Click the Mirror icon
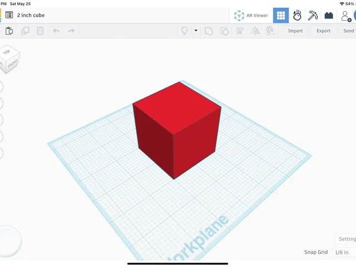This screenshot has width=356, height=267. click(255, 31)
